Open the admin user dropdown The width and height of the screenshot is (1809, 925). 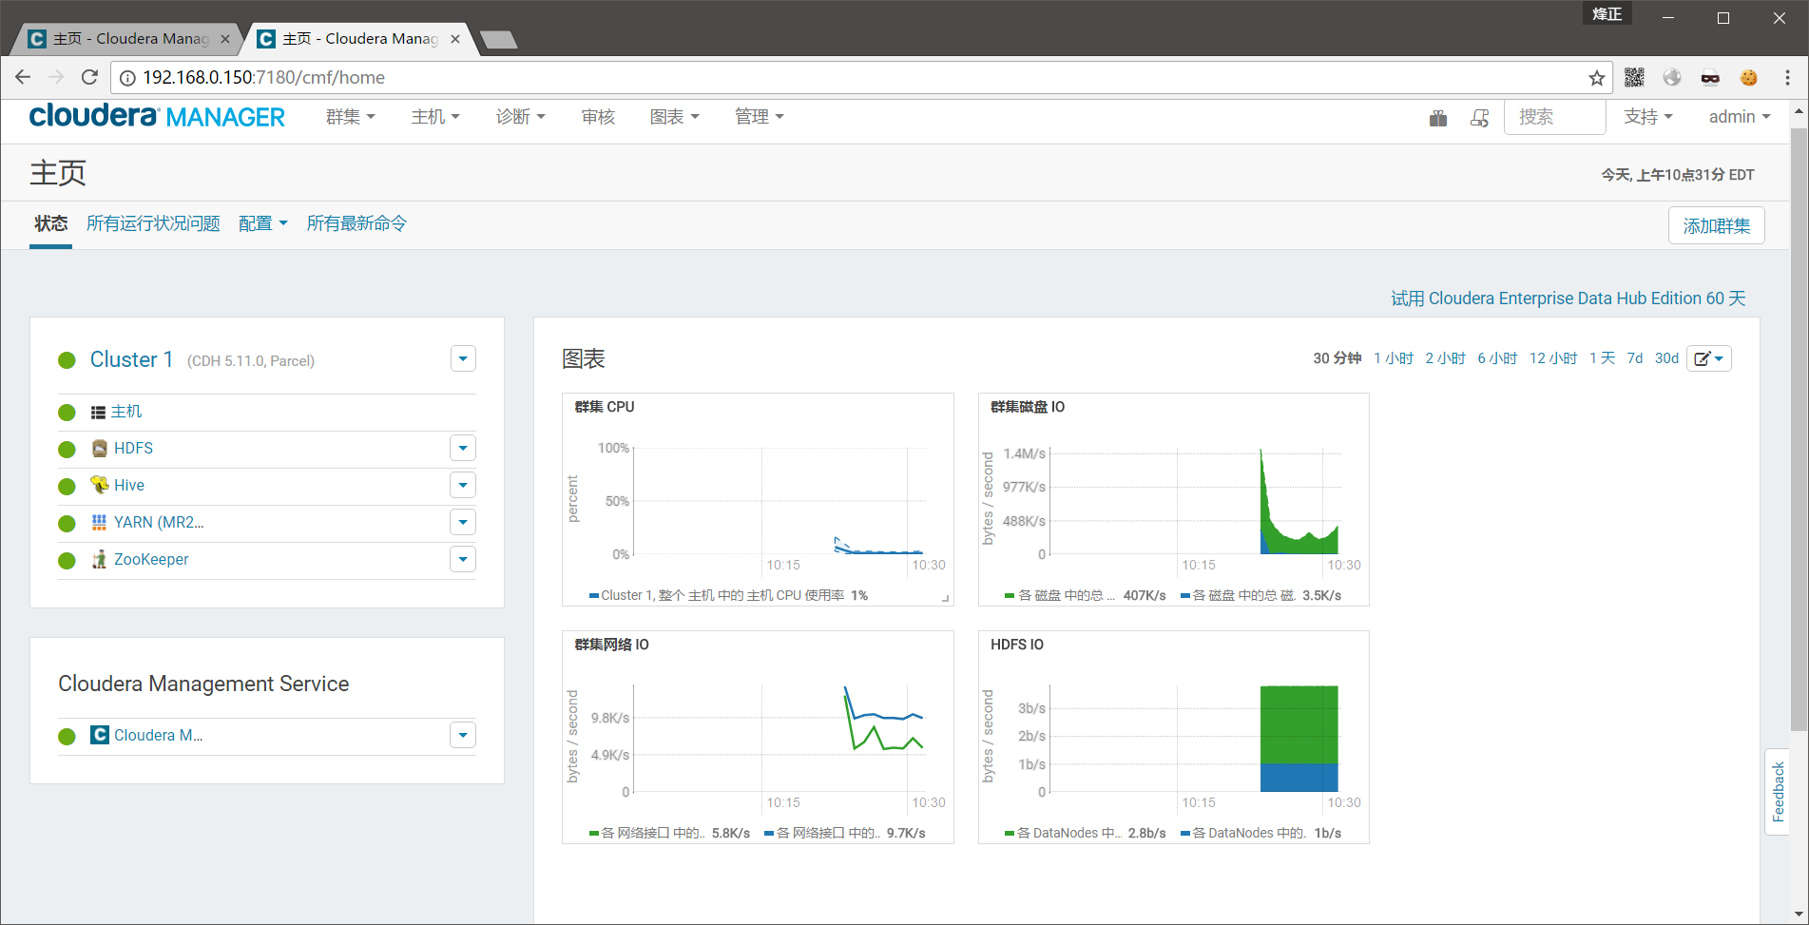tap(1740, 116)
